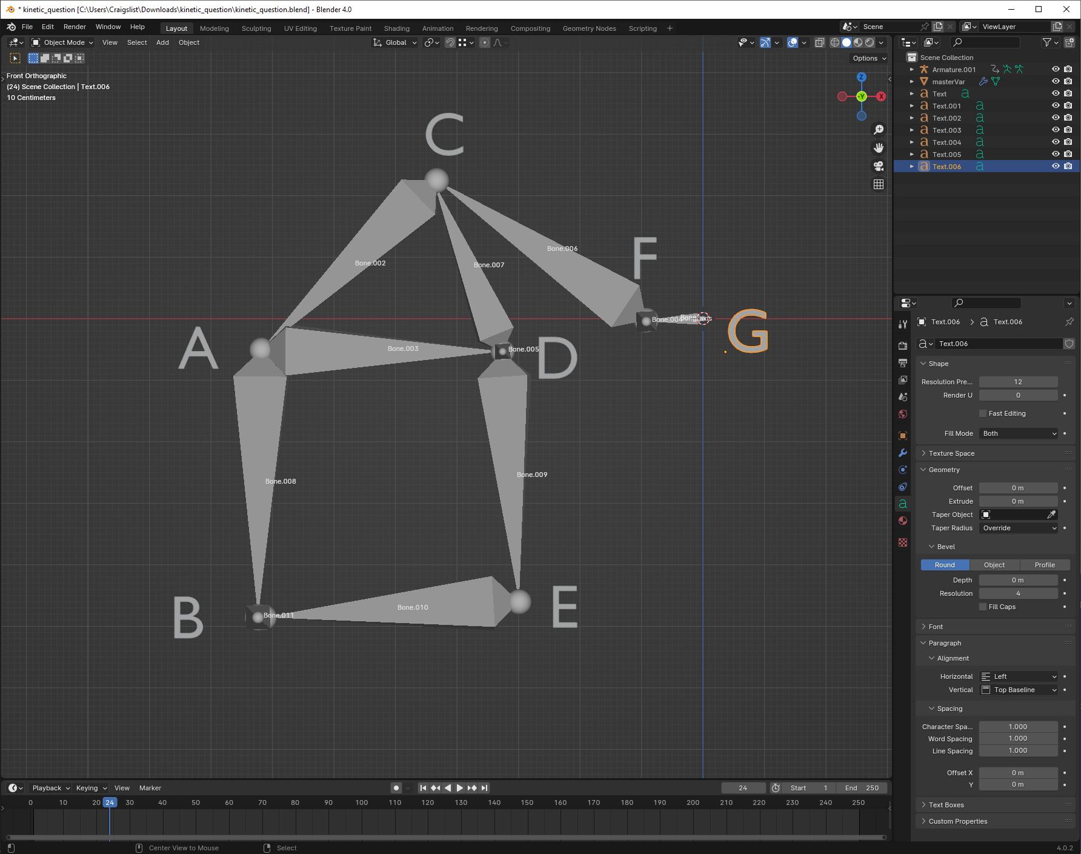Open the Object Constraints properties tab
This screenshot has height=854, width=1081.
(x=903, y=487)
